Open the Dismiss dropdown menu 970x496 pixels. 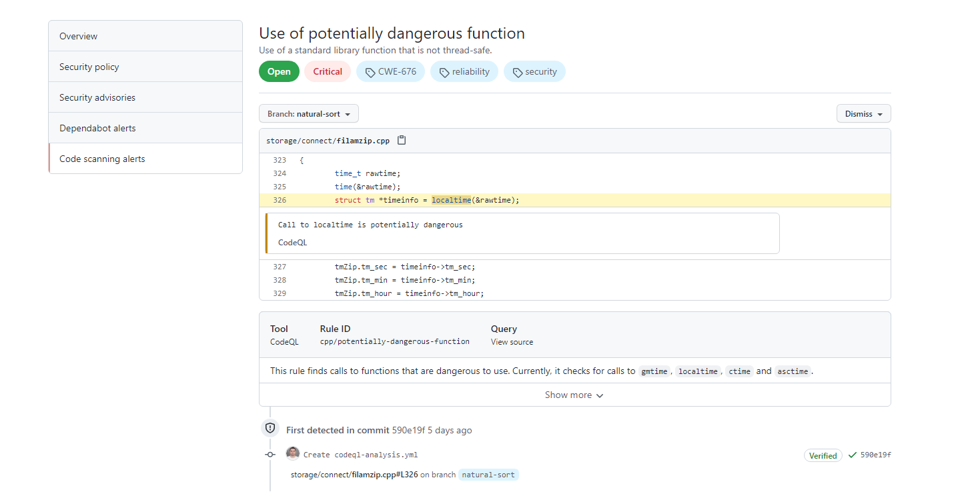coord(863,114)
